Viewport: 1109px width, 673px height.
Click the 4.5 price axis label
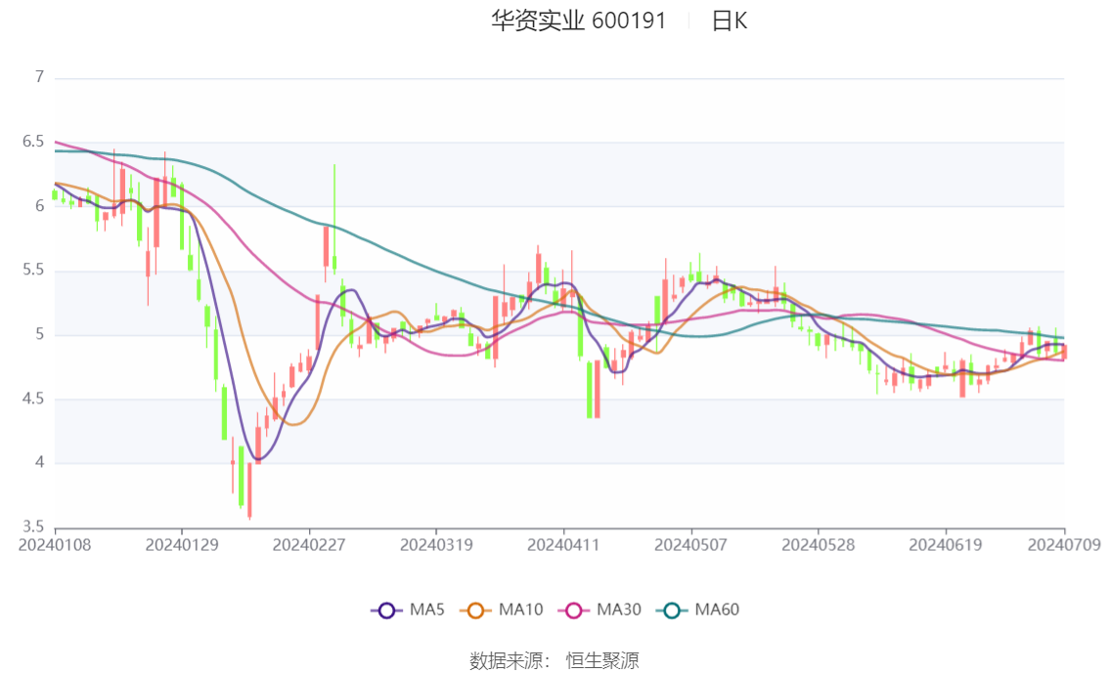[33, 399]
